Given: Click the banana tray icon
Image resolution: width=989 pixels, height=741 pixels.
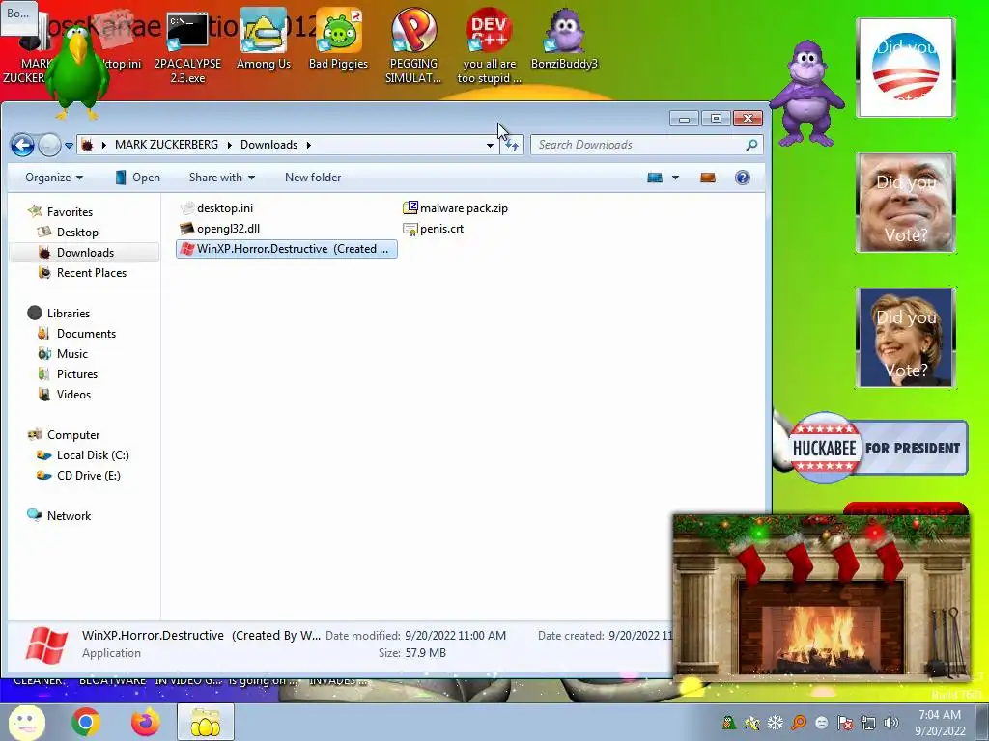Looking at the screenshot, I should (x=751, y=723).
